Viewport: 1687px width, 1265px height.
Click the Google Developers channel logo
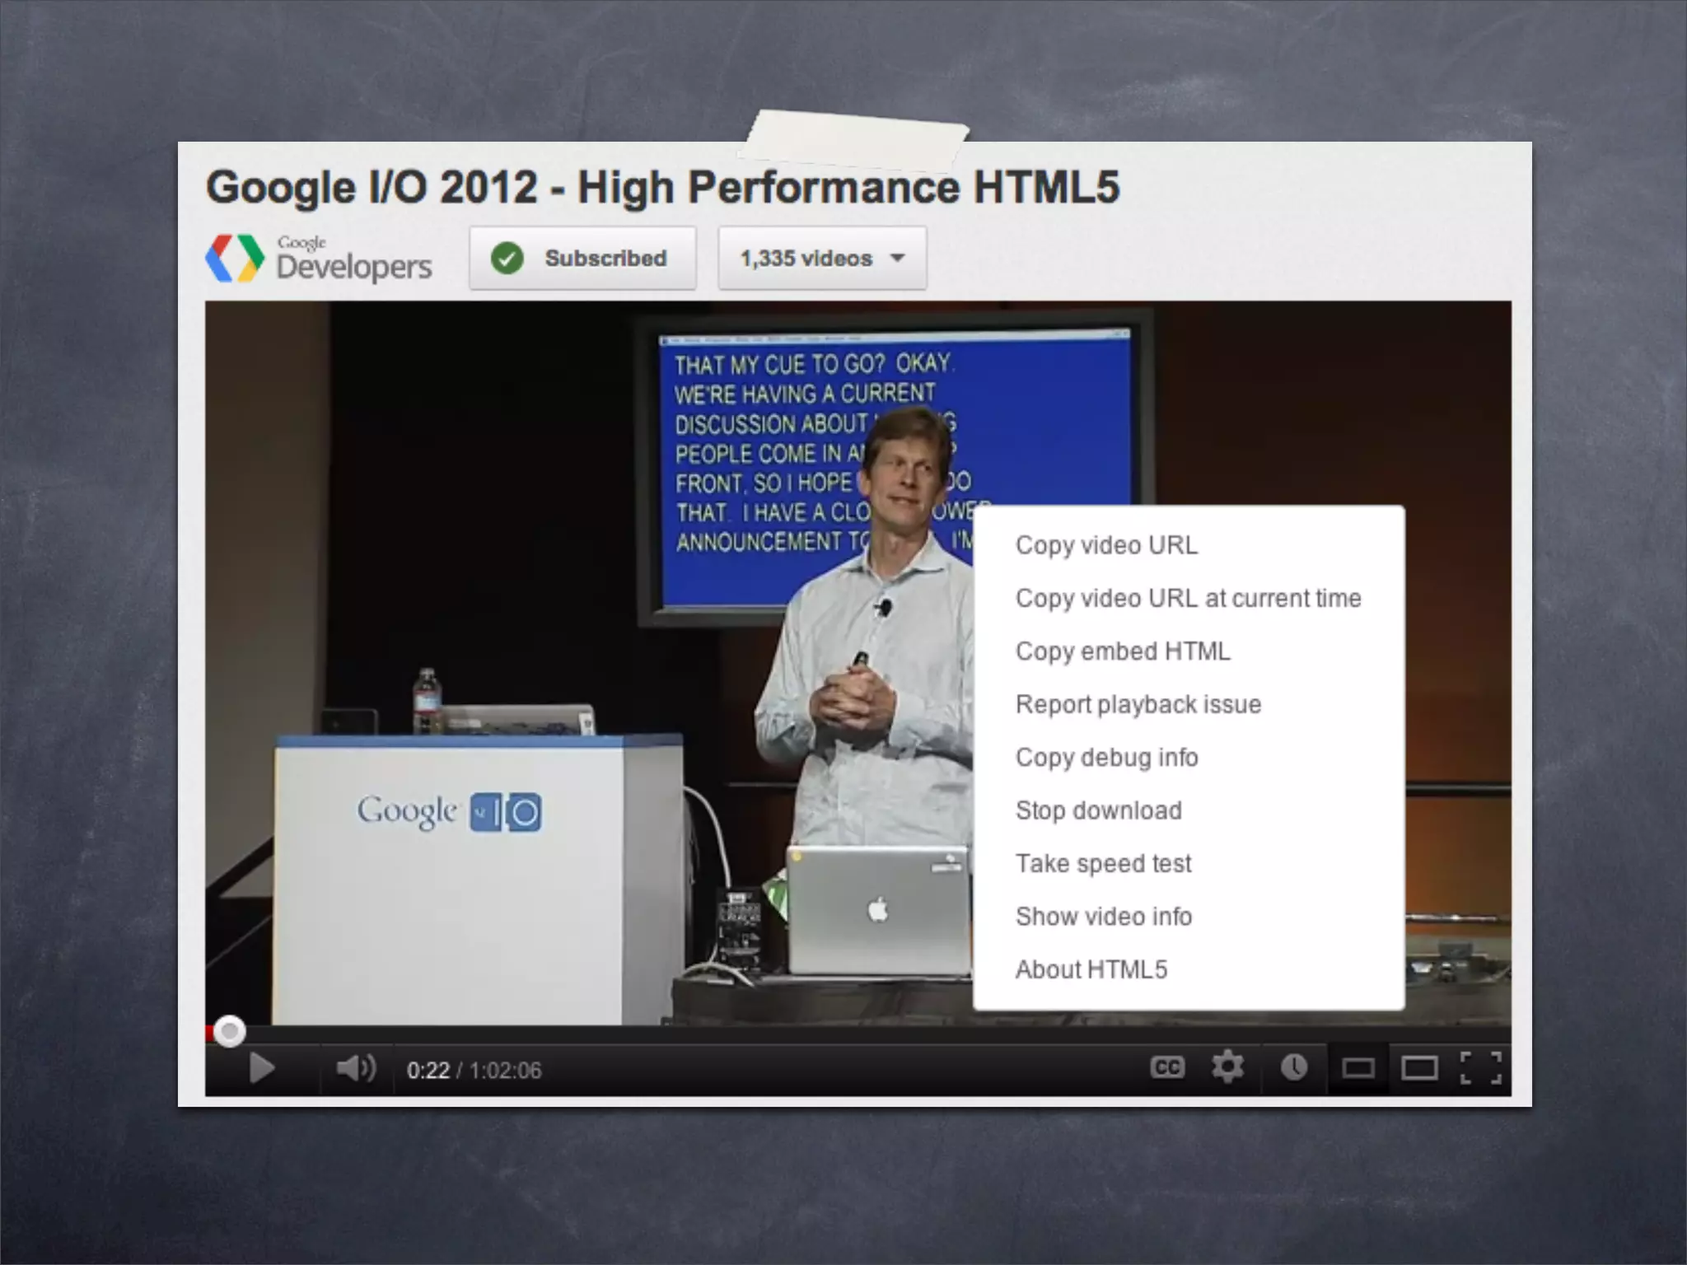pos(318,258)
